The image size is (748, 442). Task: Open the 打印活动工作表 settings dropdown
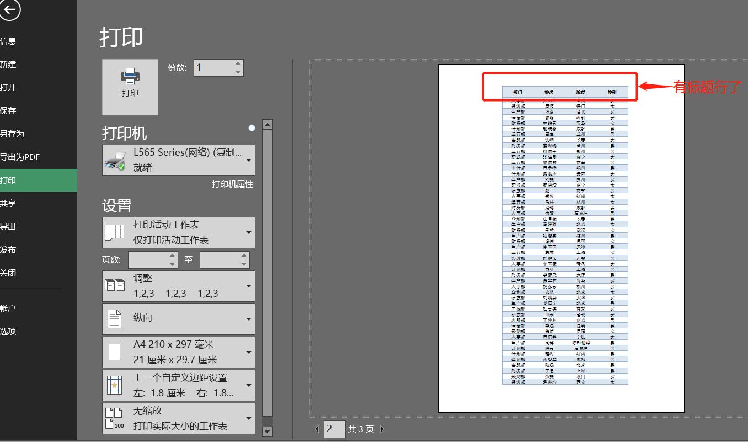248,232
